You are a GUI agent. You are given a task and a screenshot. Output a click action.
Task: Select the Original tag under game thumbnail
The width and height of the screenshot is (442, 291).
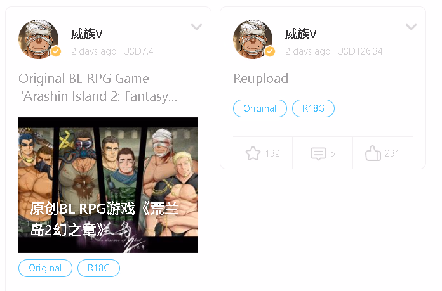pos(45,268)
